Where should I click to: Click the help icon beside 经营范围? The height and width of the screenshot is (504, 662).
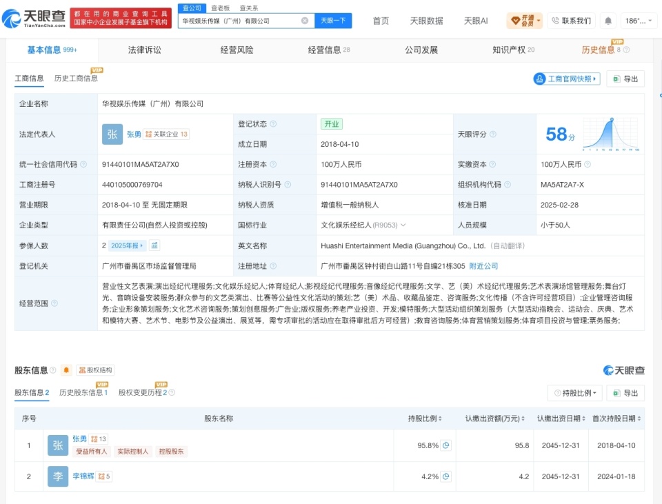54,303
